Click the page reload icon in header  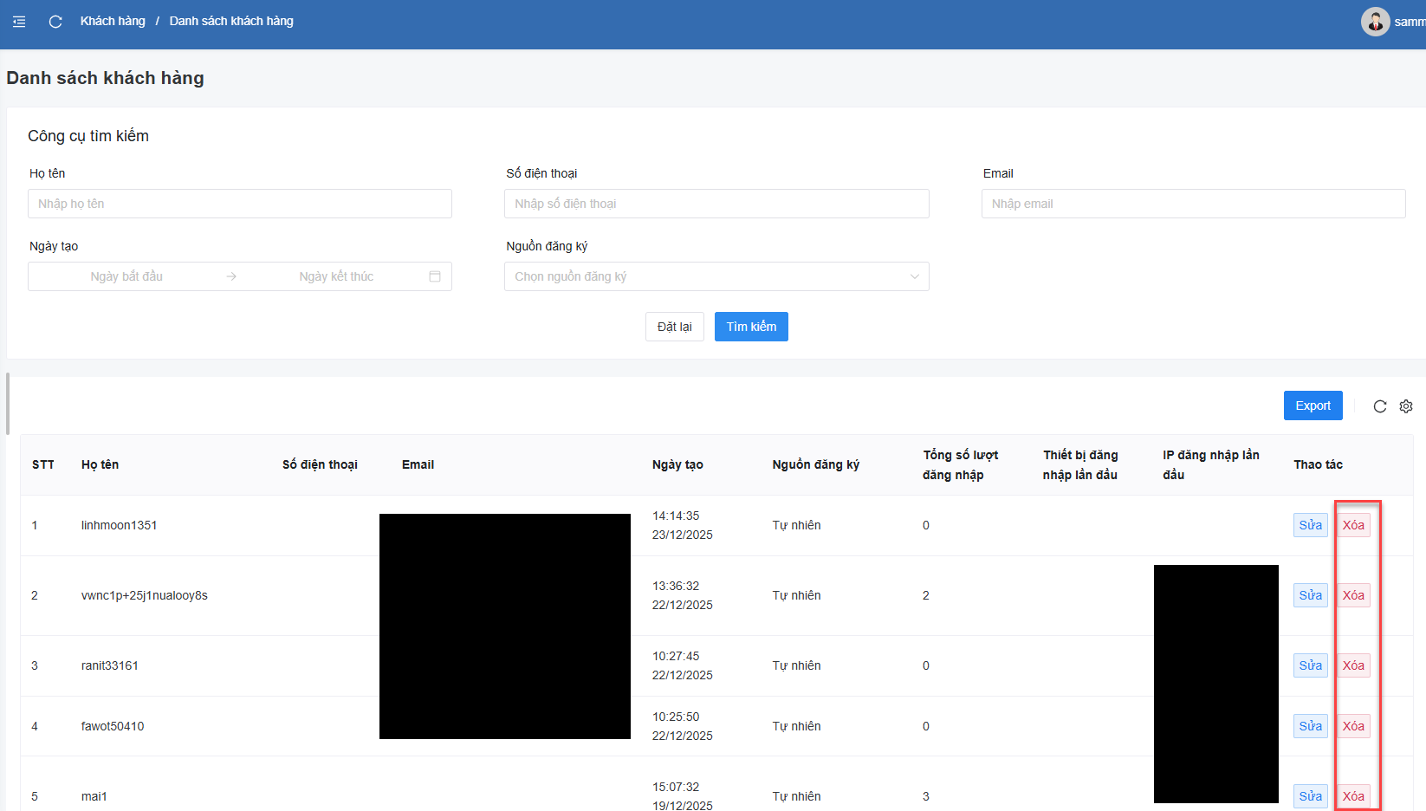(x=55, y=22)
